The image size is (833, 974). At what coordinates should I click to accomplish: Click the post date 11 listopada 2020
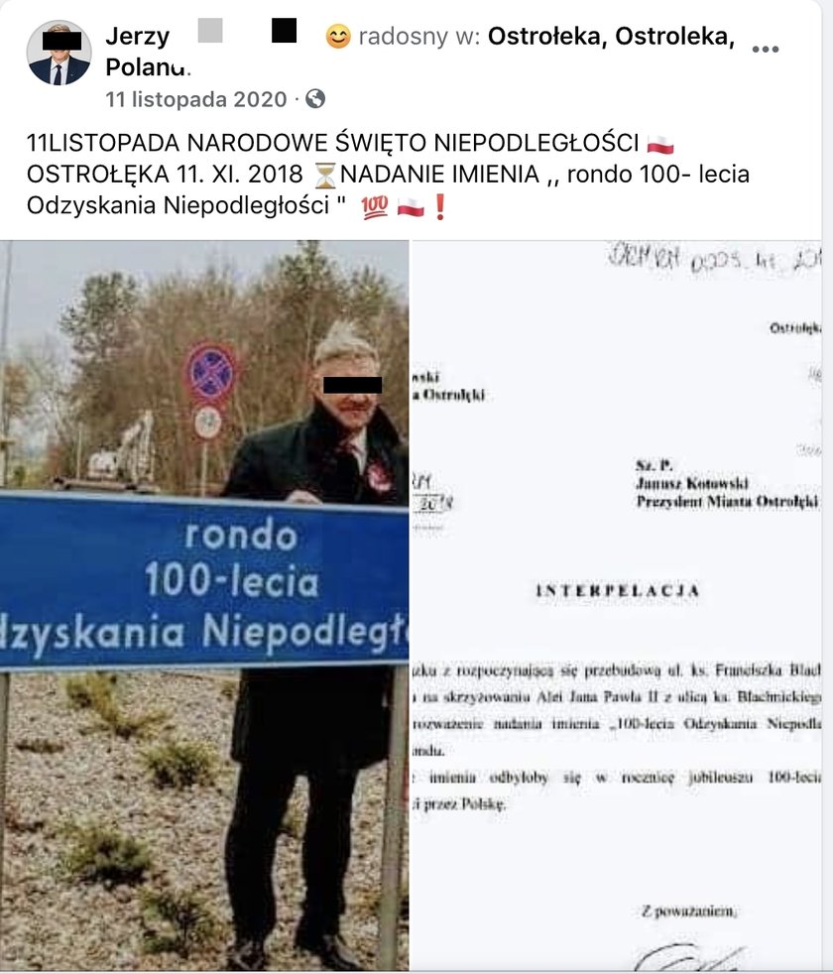coord(195,99)
